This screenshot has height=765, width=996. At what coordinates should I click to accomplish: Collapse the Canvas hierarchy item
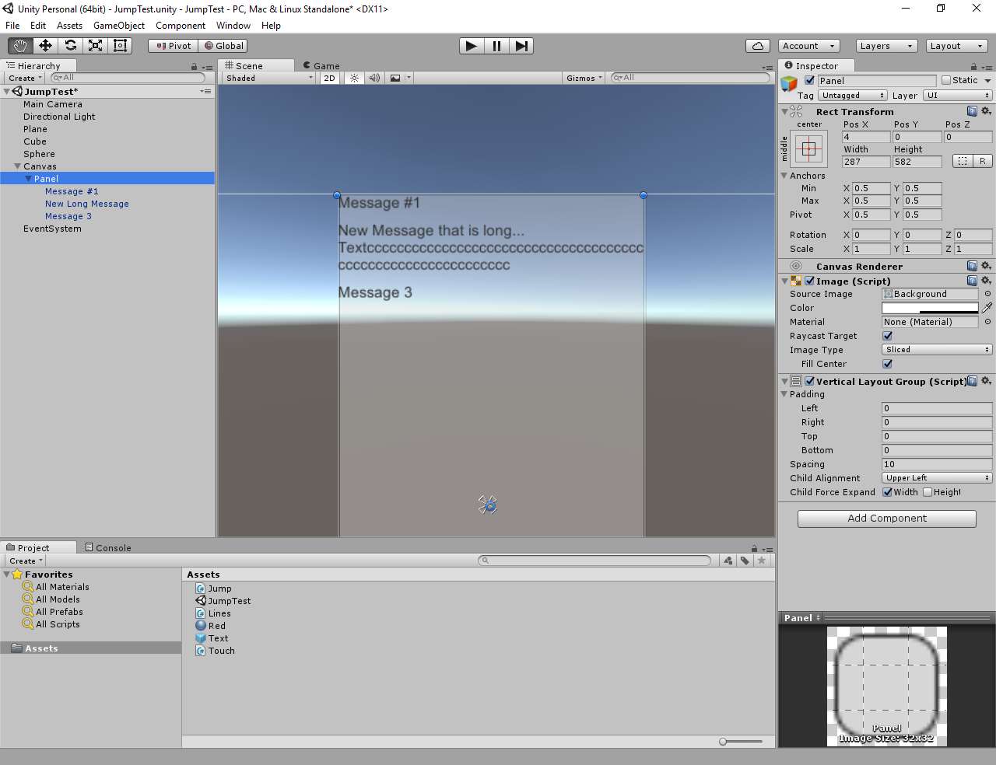(18, 166)
